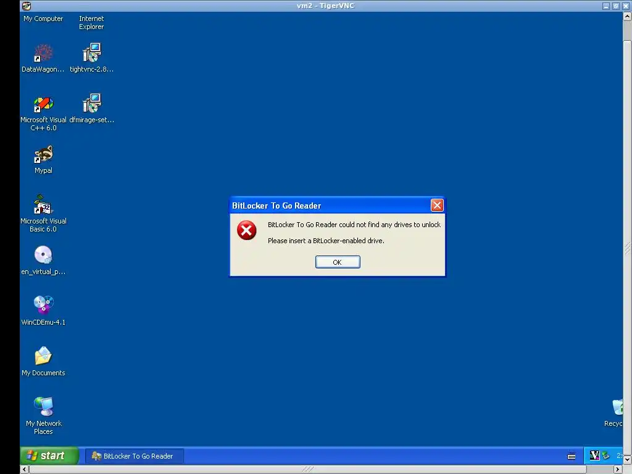This screenshot has width=632, height=474.
Task: Click the vertical scrollbar down arrow
Action: pyautogui.click(x=627, y=459)
